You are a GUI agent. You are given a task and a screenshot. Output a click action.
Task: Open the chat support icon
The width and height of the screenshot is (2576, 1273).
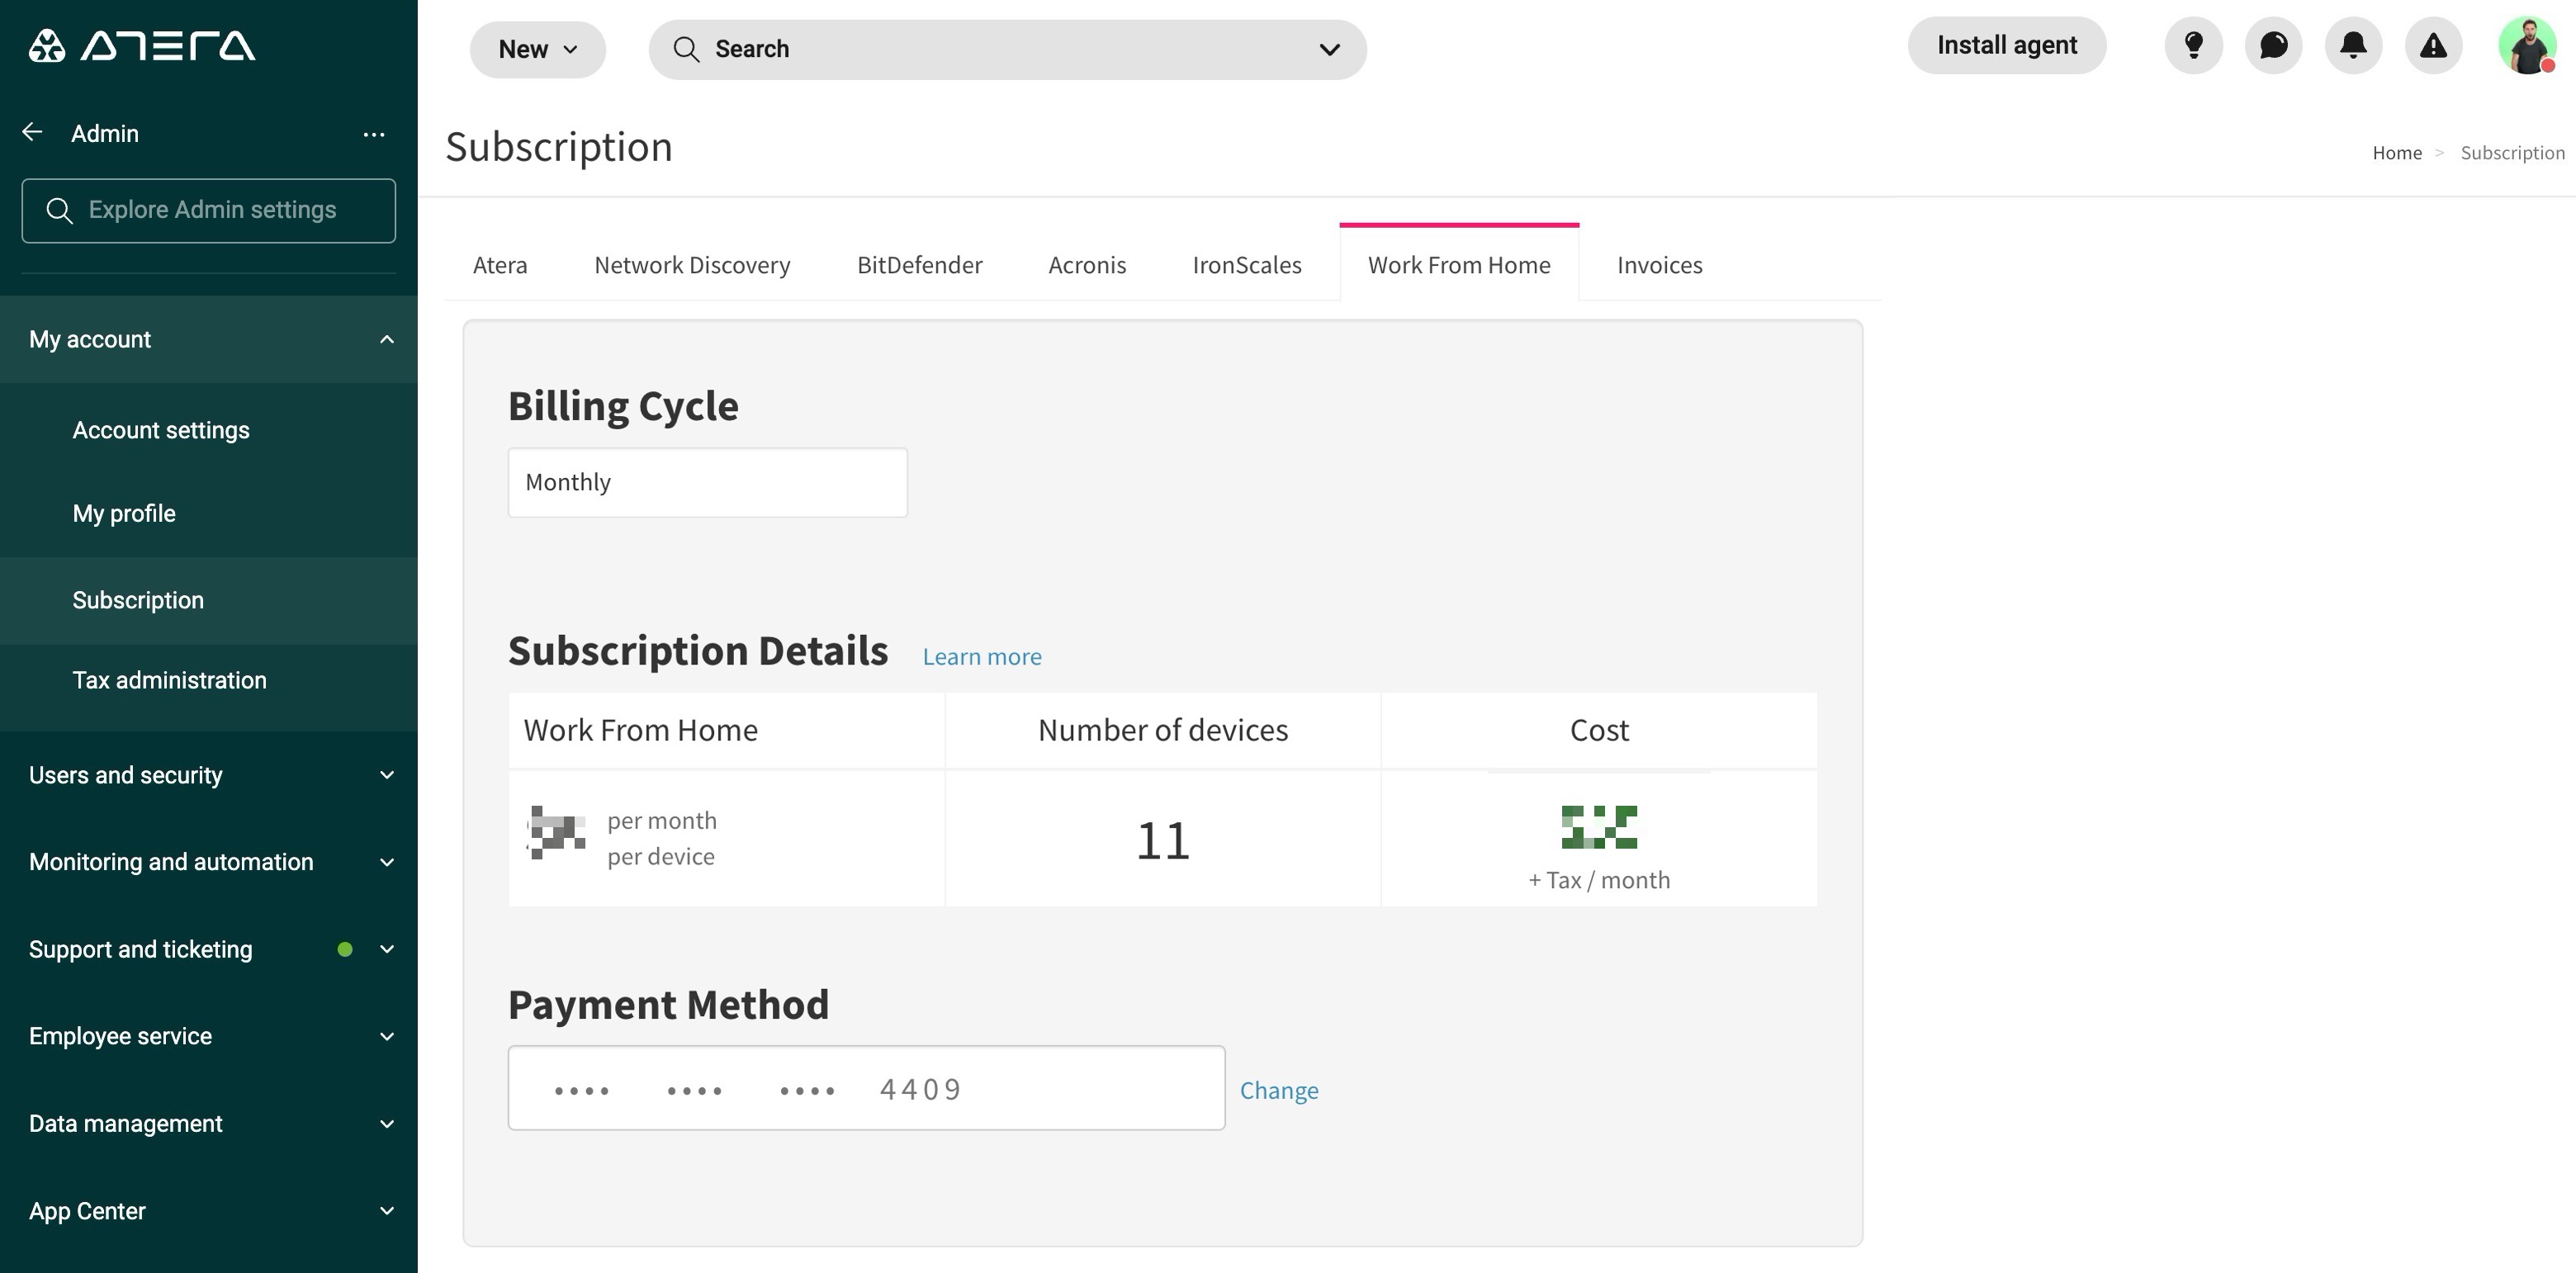tap(2272, 45)
